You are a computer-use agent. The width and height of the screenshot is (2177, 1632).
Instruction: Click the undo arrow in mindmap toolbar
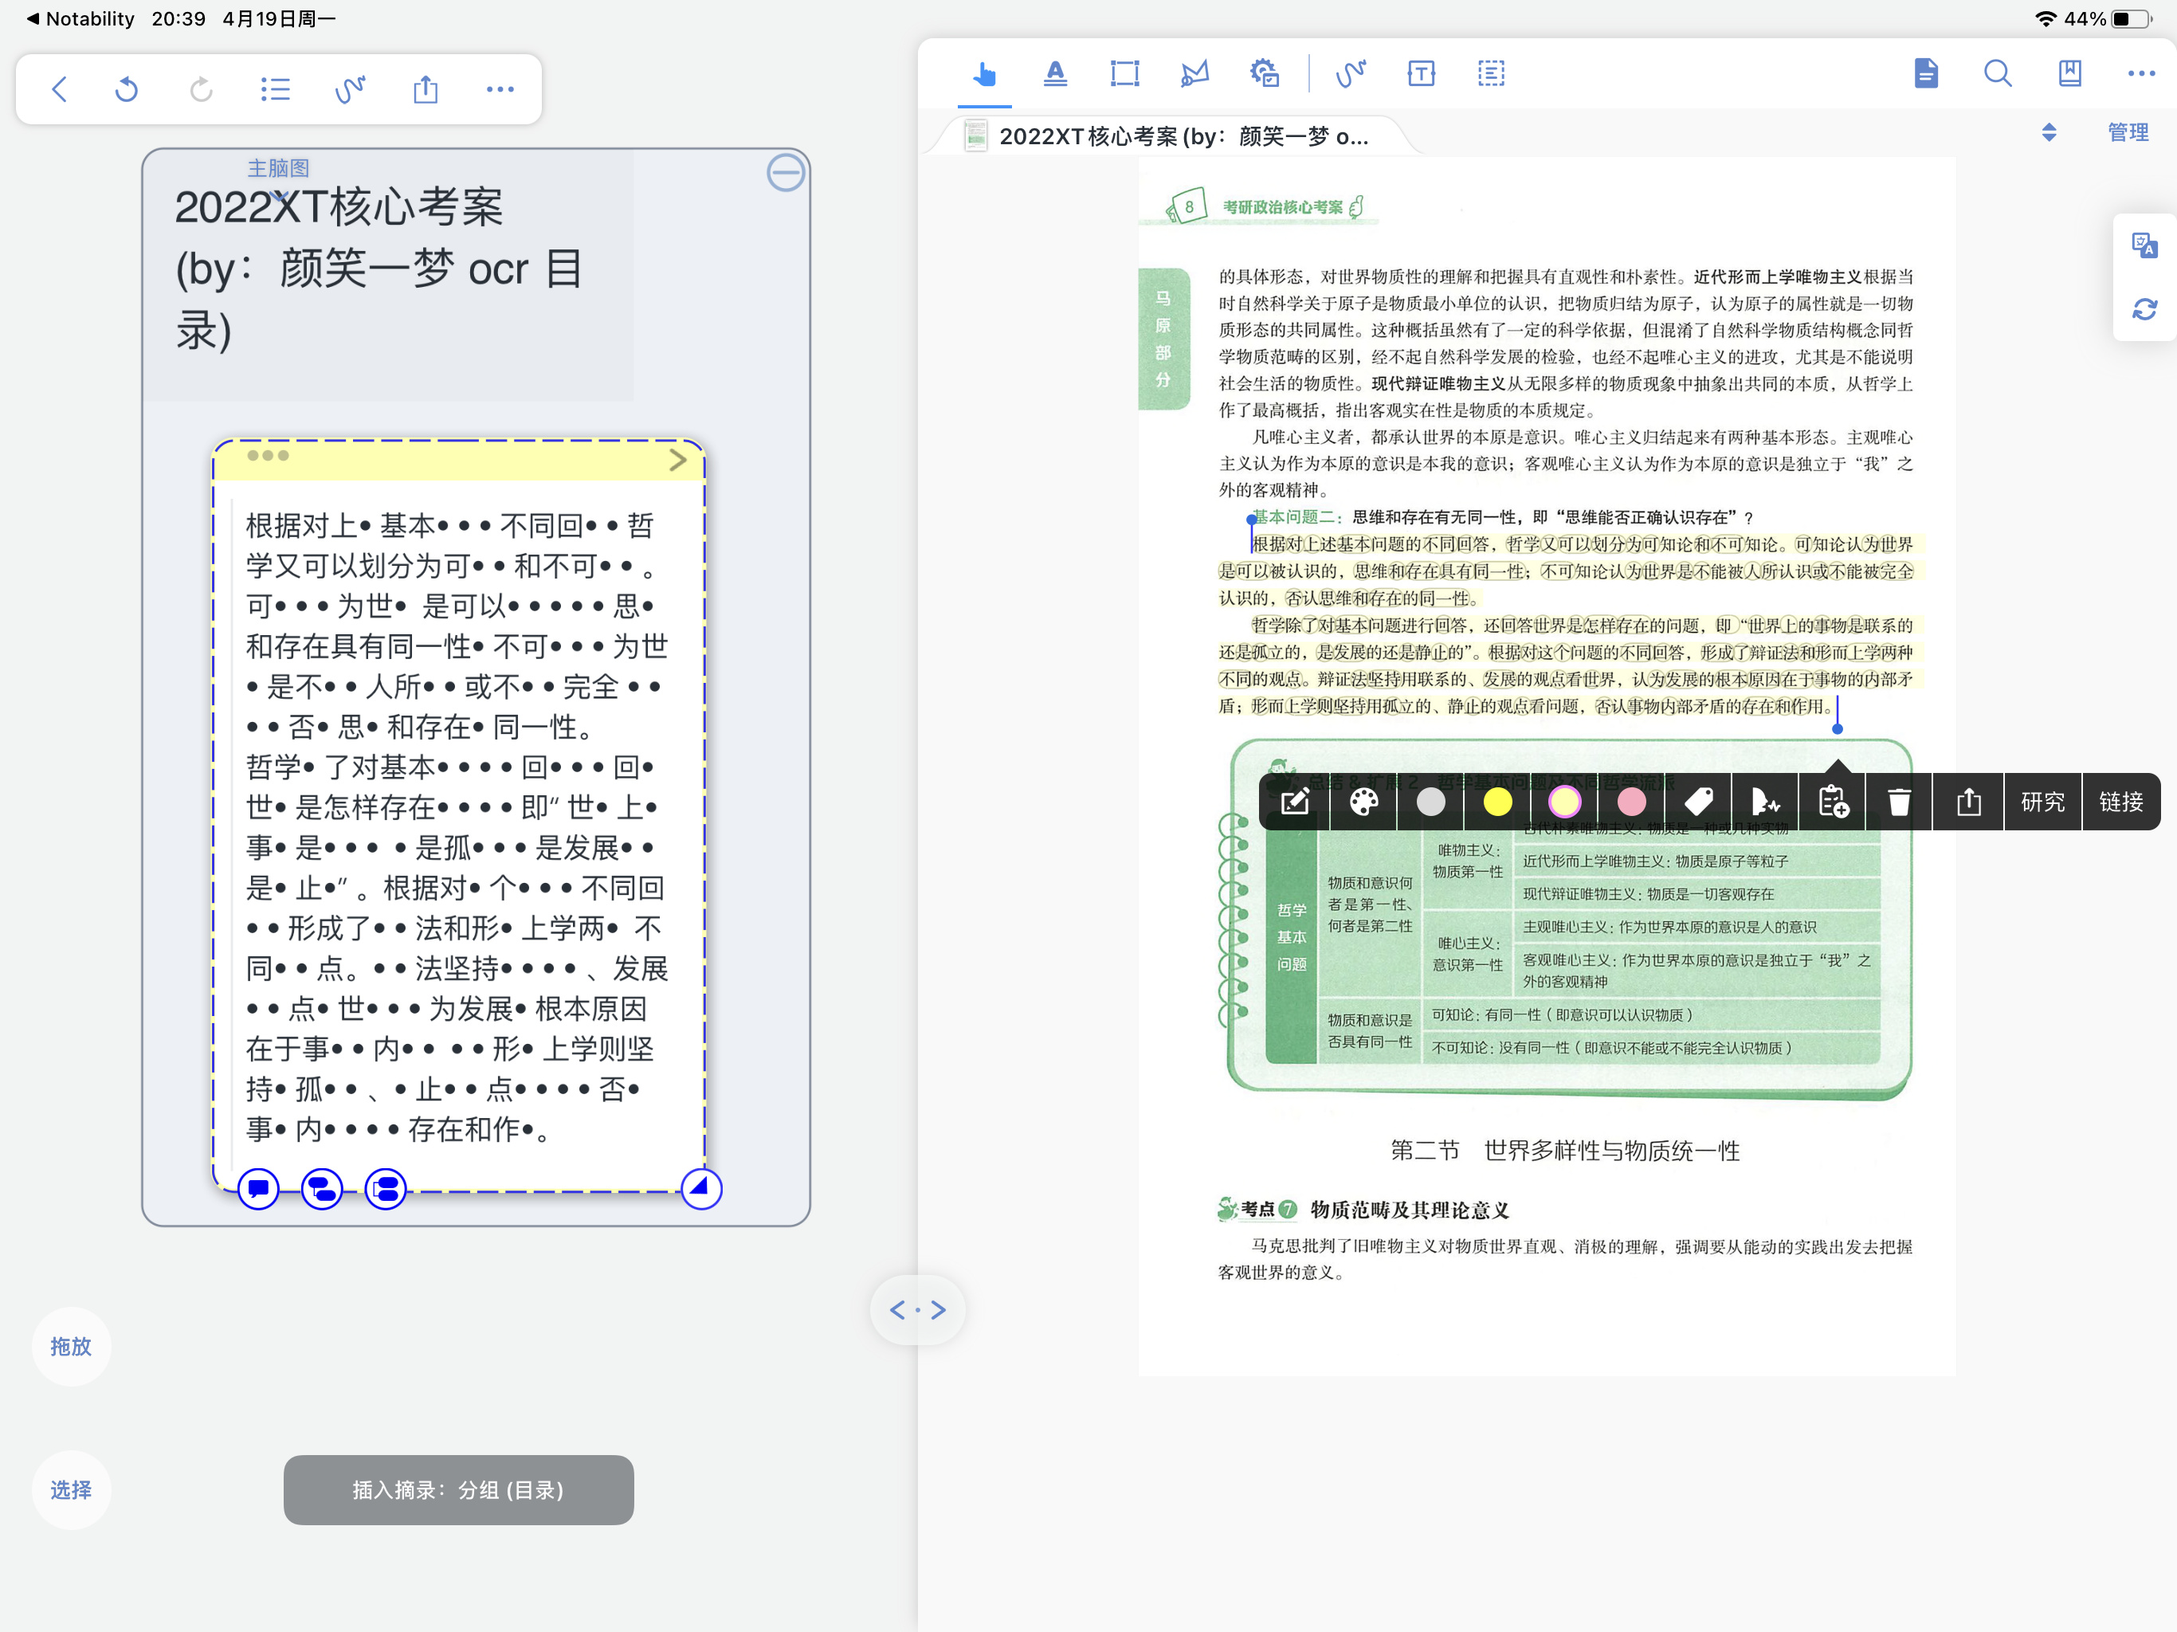126,89
